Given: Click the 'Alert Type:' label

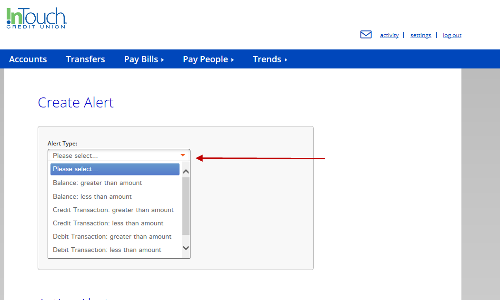Looking at the screenshot, I should pos(62,143).
